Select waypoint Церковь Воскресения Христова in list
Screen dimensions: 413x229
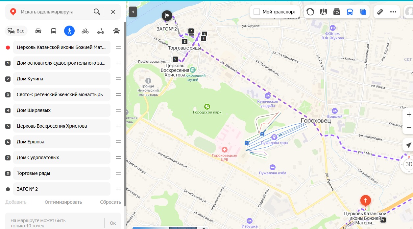point(62,126)
